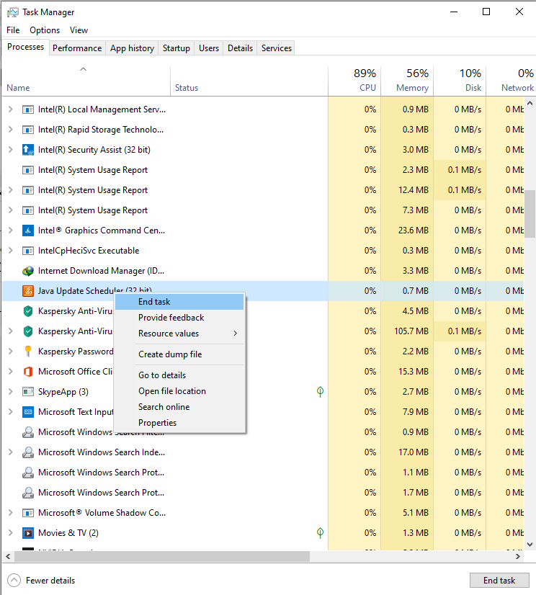Image resolution: width=536 pixels, height=595 pixels.
Task: Click the vertical scrollbar down arrow
Action: click(x=530, y=545)
